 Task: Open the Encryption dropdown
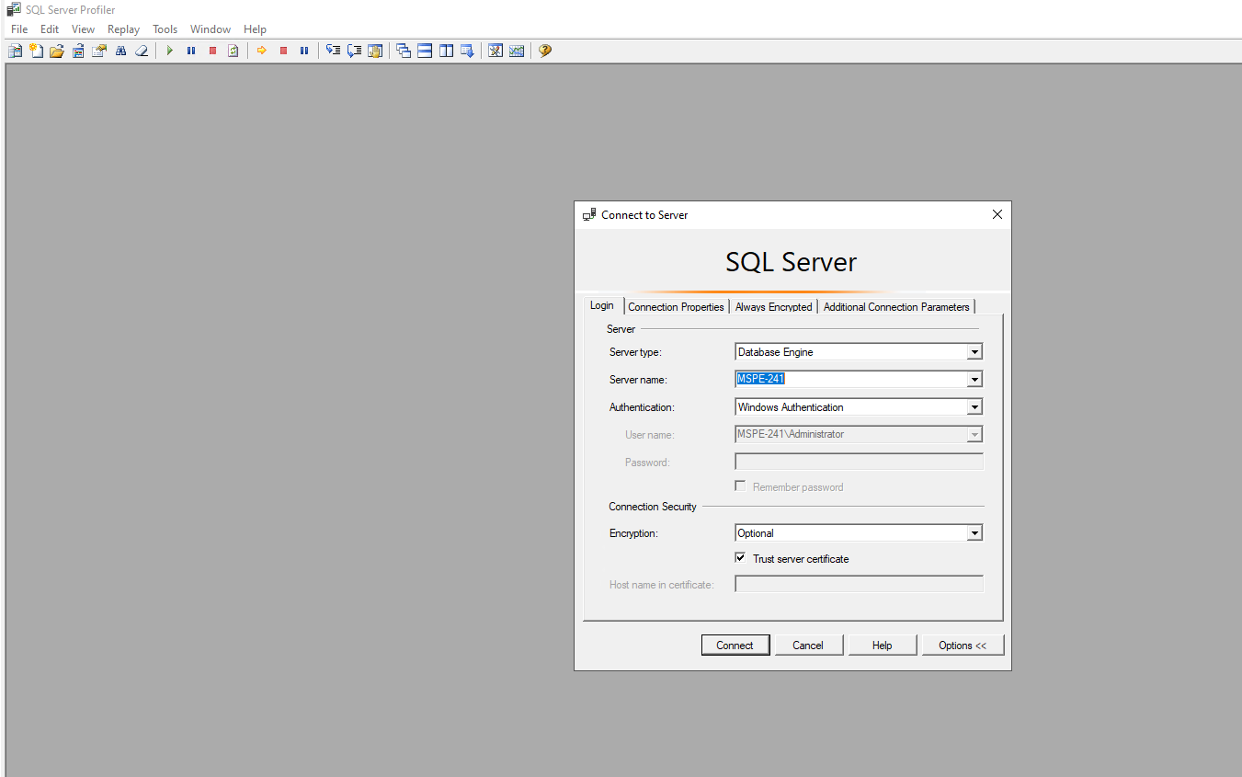click(x=974, y=532)
